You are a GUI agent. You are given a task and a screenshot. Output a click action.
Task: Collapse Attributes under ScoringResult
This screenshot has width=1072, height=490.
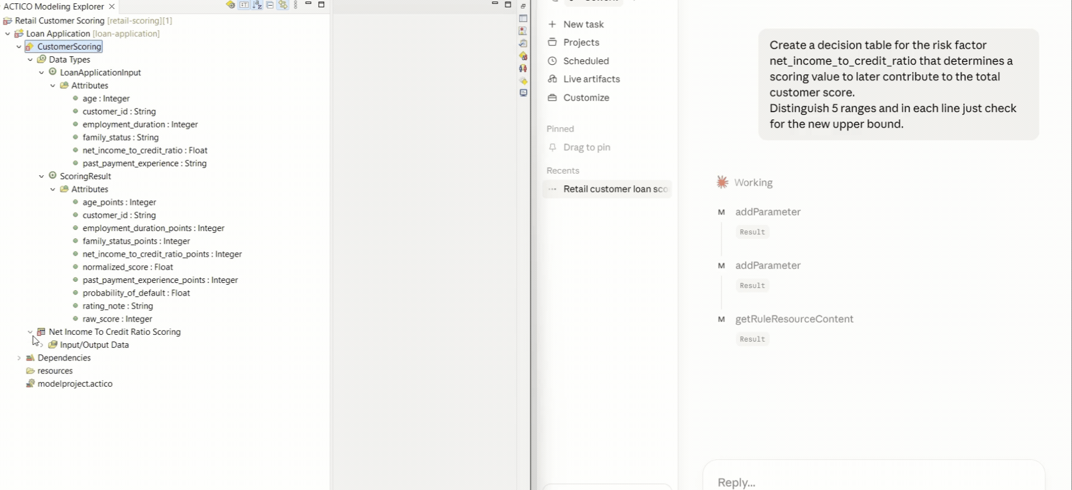(53, 189)
